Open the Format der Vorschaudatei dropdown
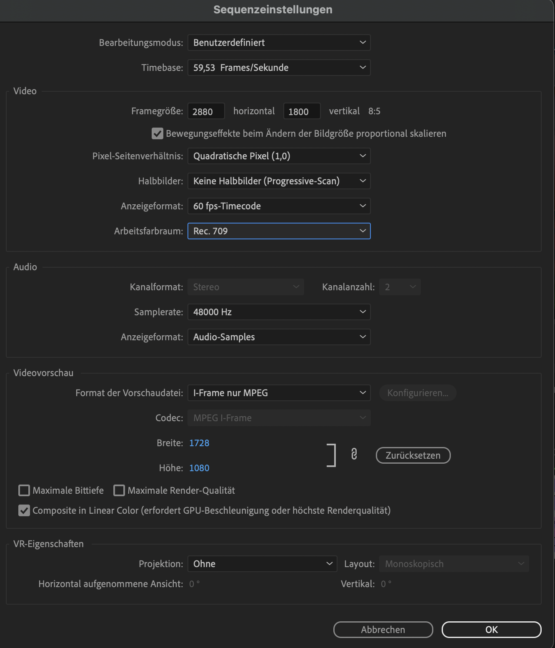555x648 pixels. (278, 392)
